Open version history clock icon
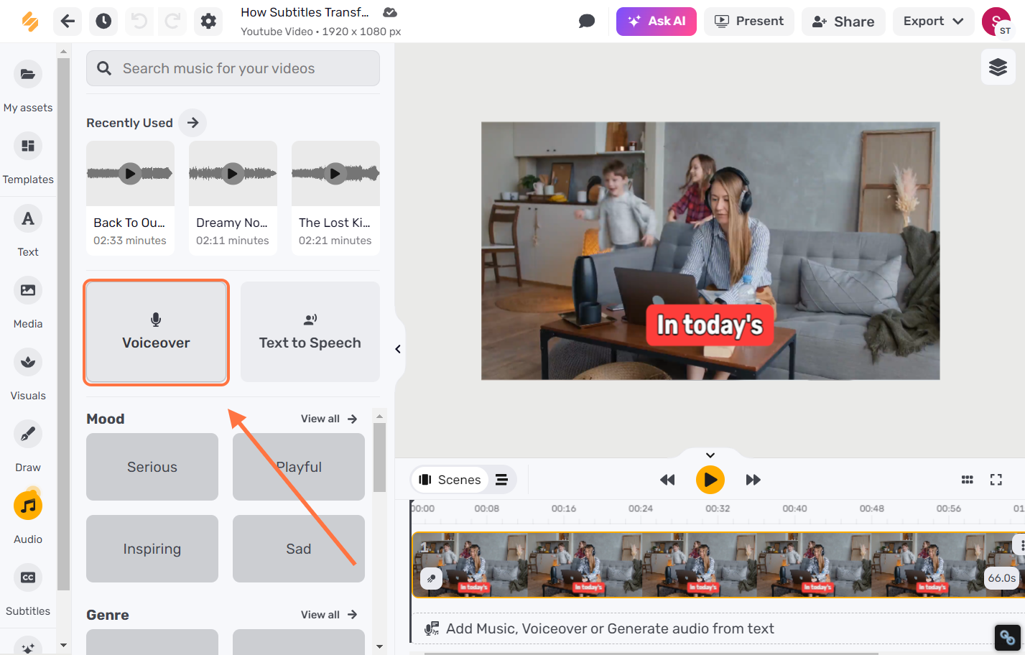This screenshot has width=1025, height=655. click(x=103, y=21)
